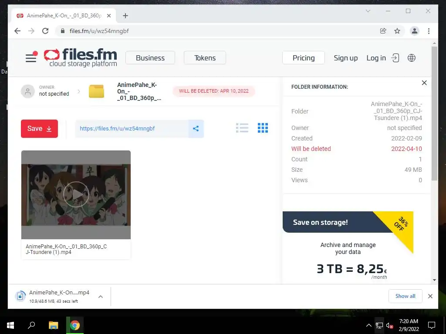Go back to the previous page
The image size is (446, 334).
17,31
